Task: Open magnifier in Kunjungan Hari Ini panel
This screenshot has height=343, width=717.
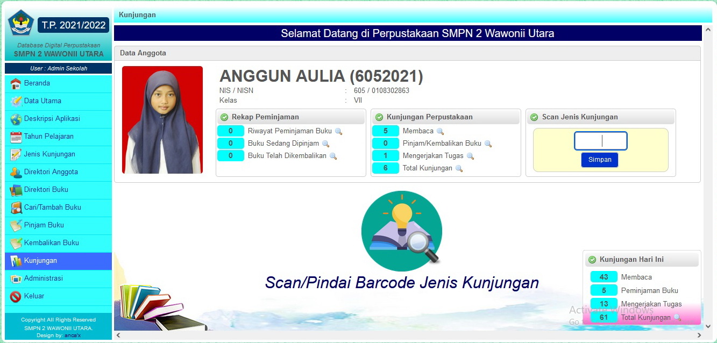Action: tap(677, 318)
